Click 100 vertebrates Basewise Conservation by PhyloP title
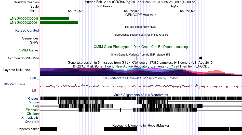Viewport: 242px width, 135px height. tap(141, 78)
